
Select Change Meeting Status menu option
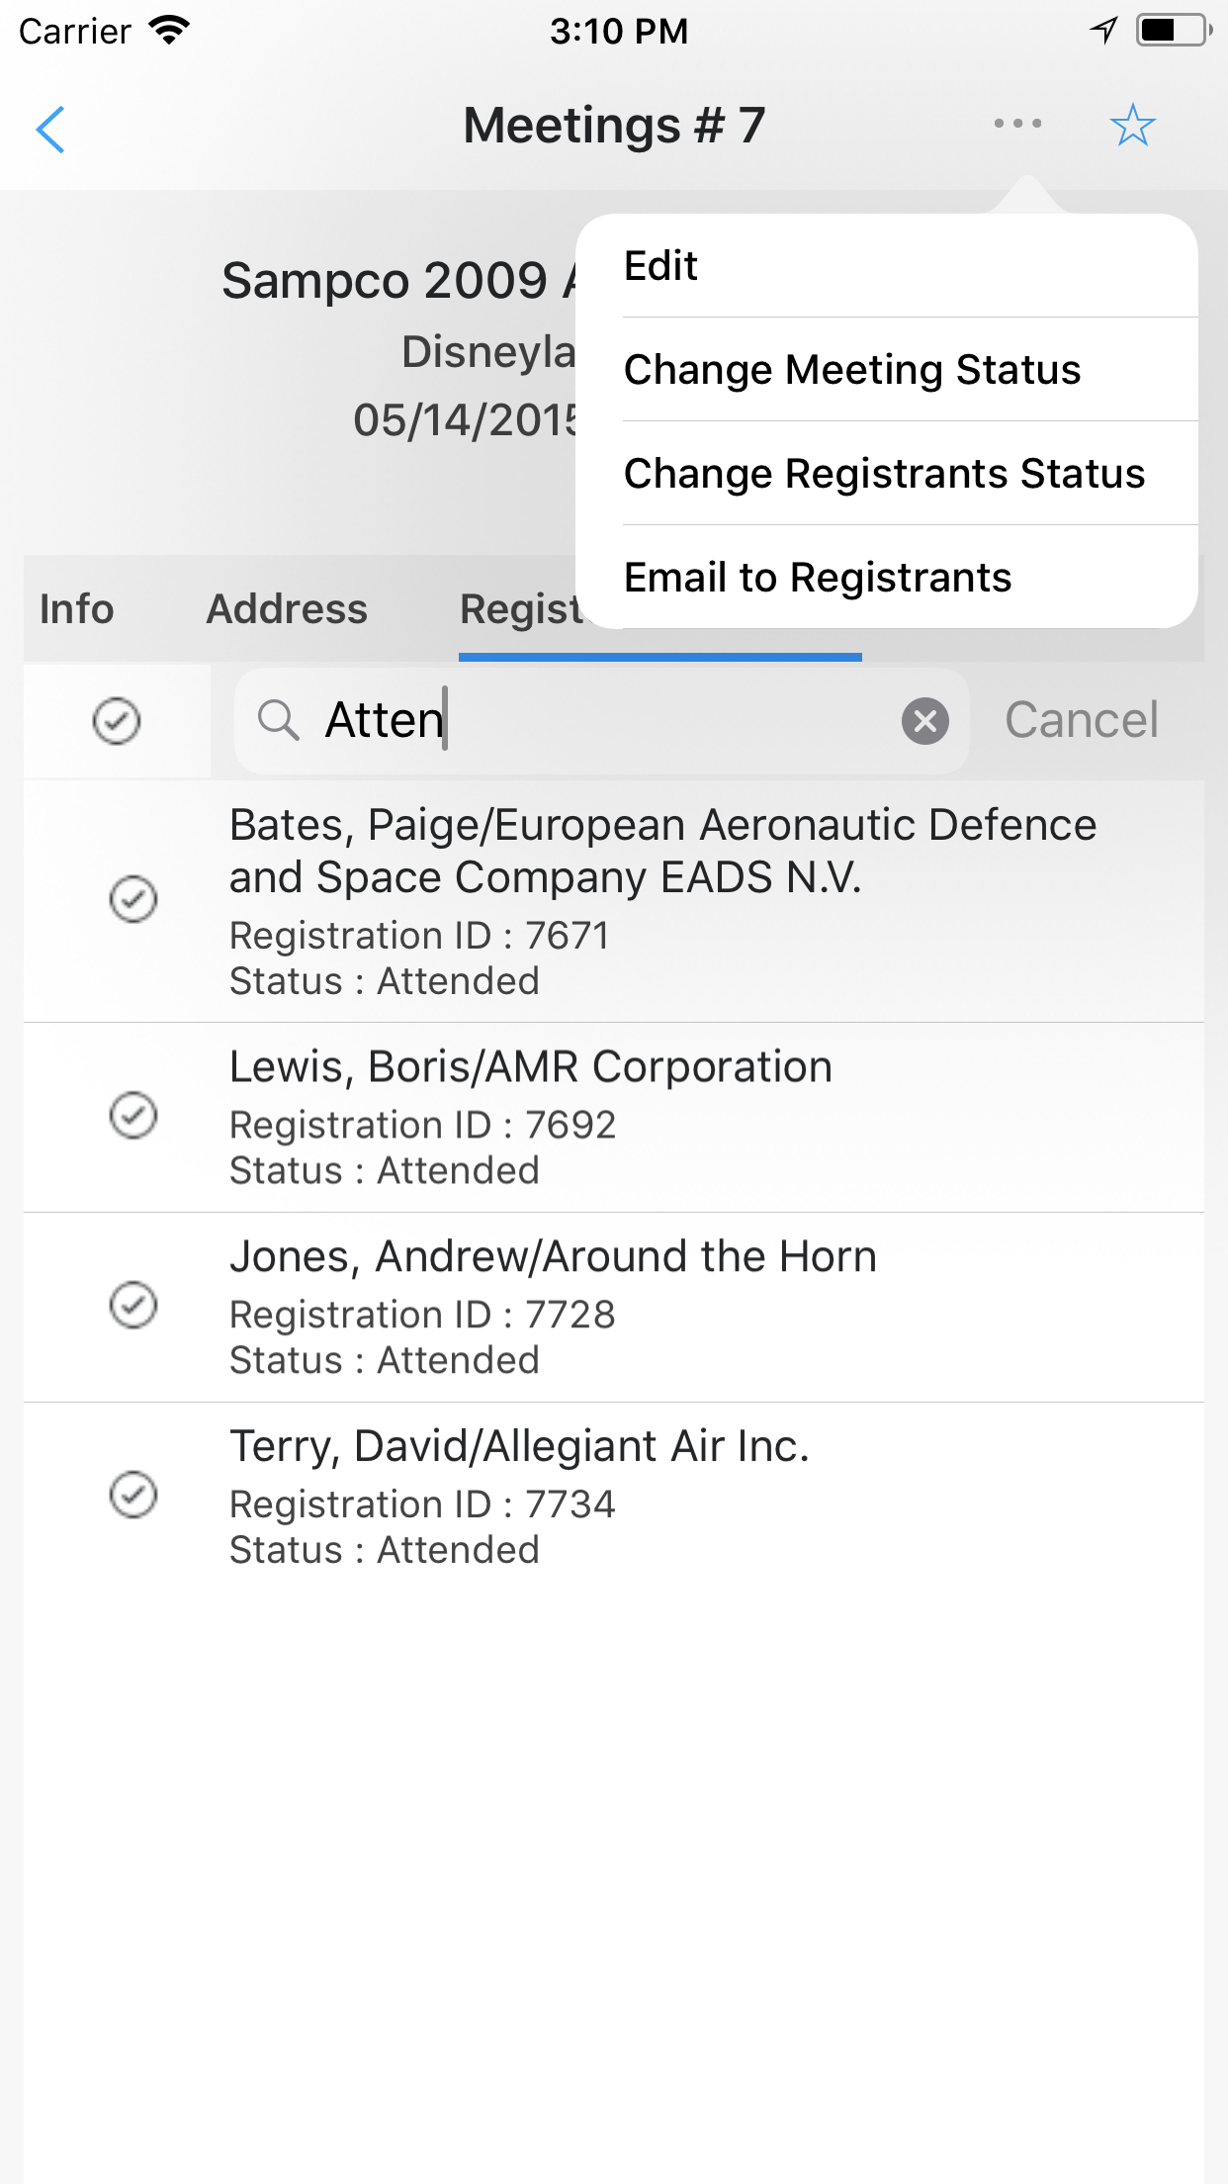(851, 370)
